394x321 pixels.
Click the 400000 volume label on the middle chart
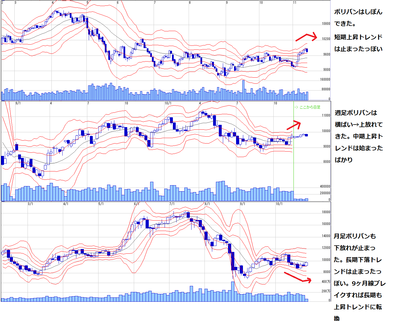325,186
